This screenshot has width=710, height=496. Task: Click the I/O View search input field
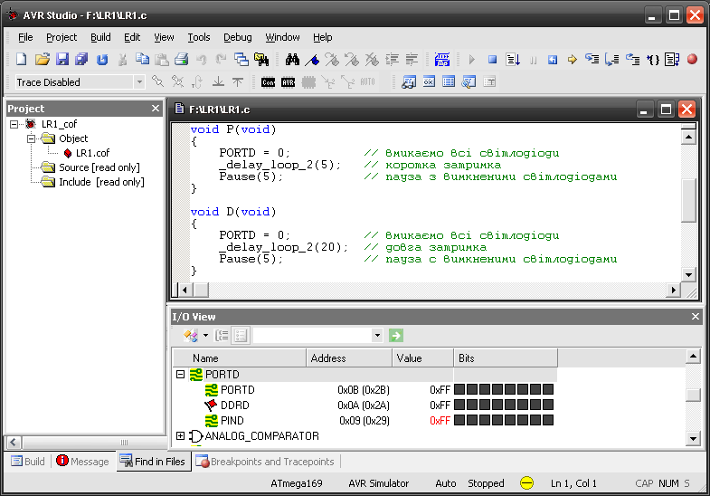(x=312, y=336)
